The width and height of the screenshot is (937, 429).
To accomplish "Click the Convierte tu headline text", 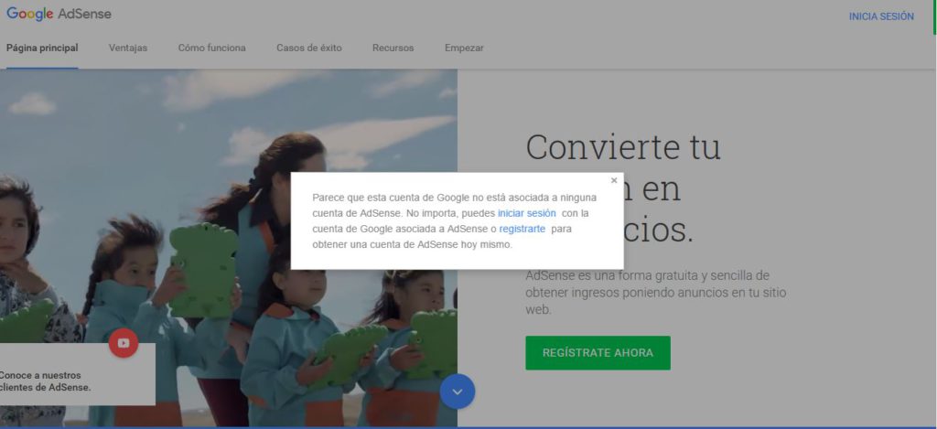I will pos(623,146).
